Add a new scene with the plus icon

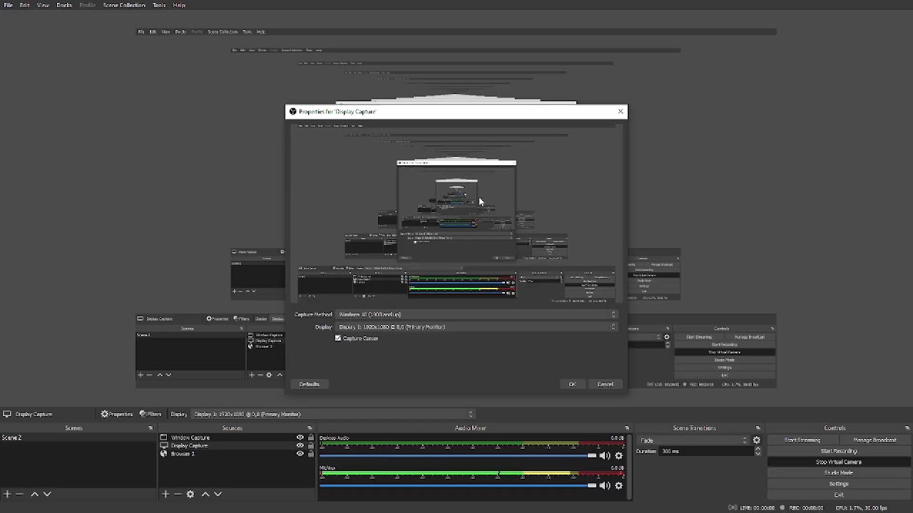click(7, 494)
